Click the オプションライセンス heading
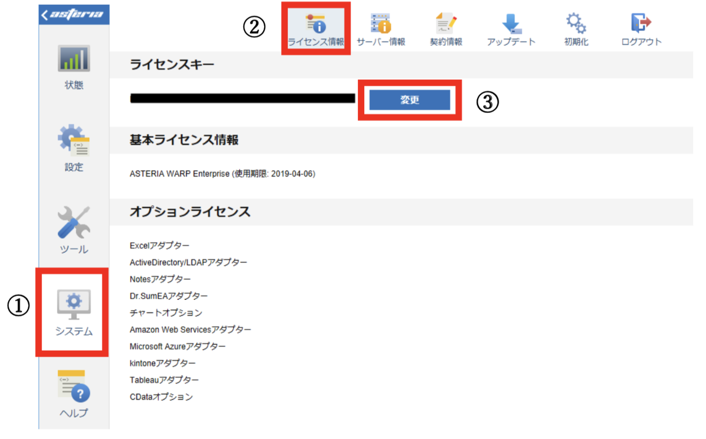 tap(190, 211)
